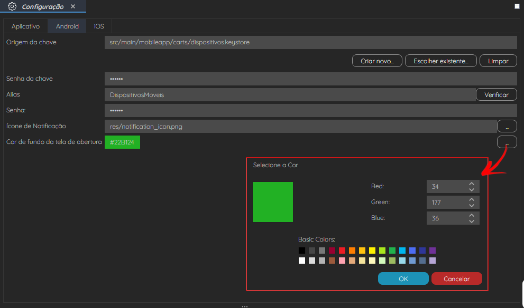
Task: Pick the bright red basic color swatch
Action: (342, 251)
